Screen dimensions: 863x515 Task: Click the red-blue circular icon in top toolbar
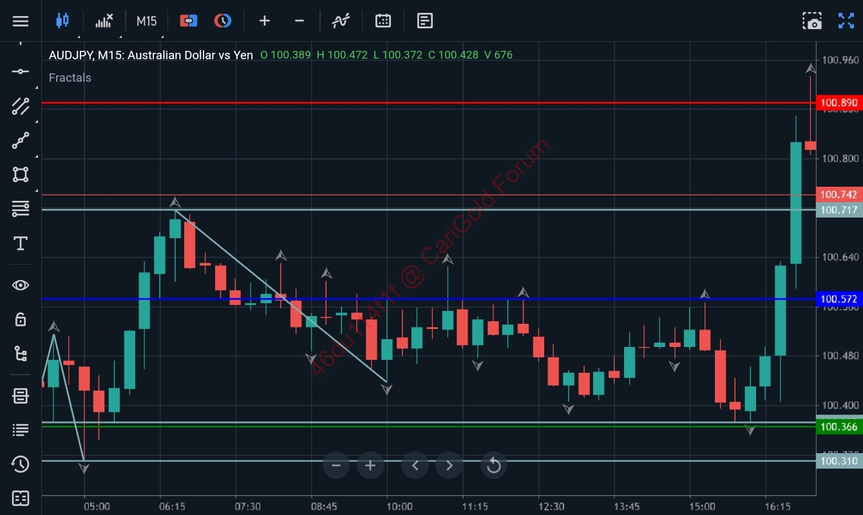click(x=223, y=21)
